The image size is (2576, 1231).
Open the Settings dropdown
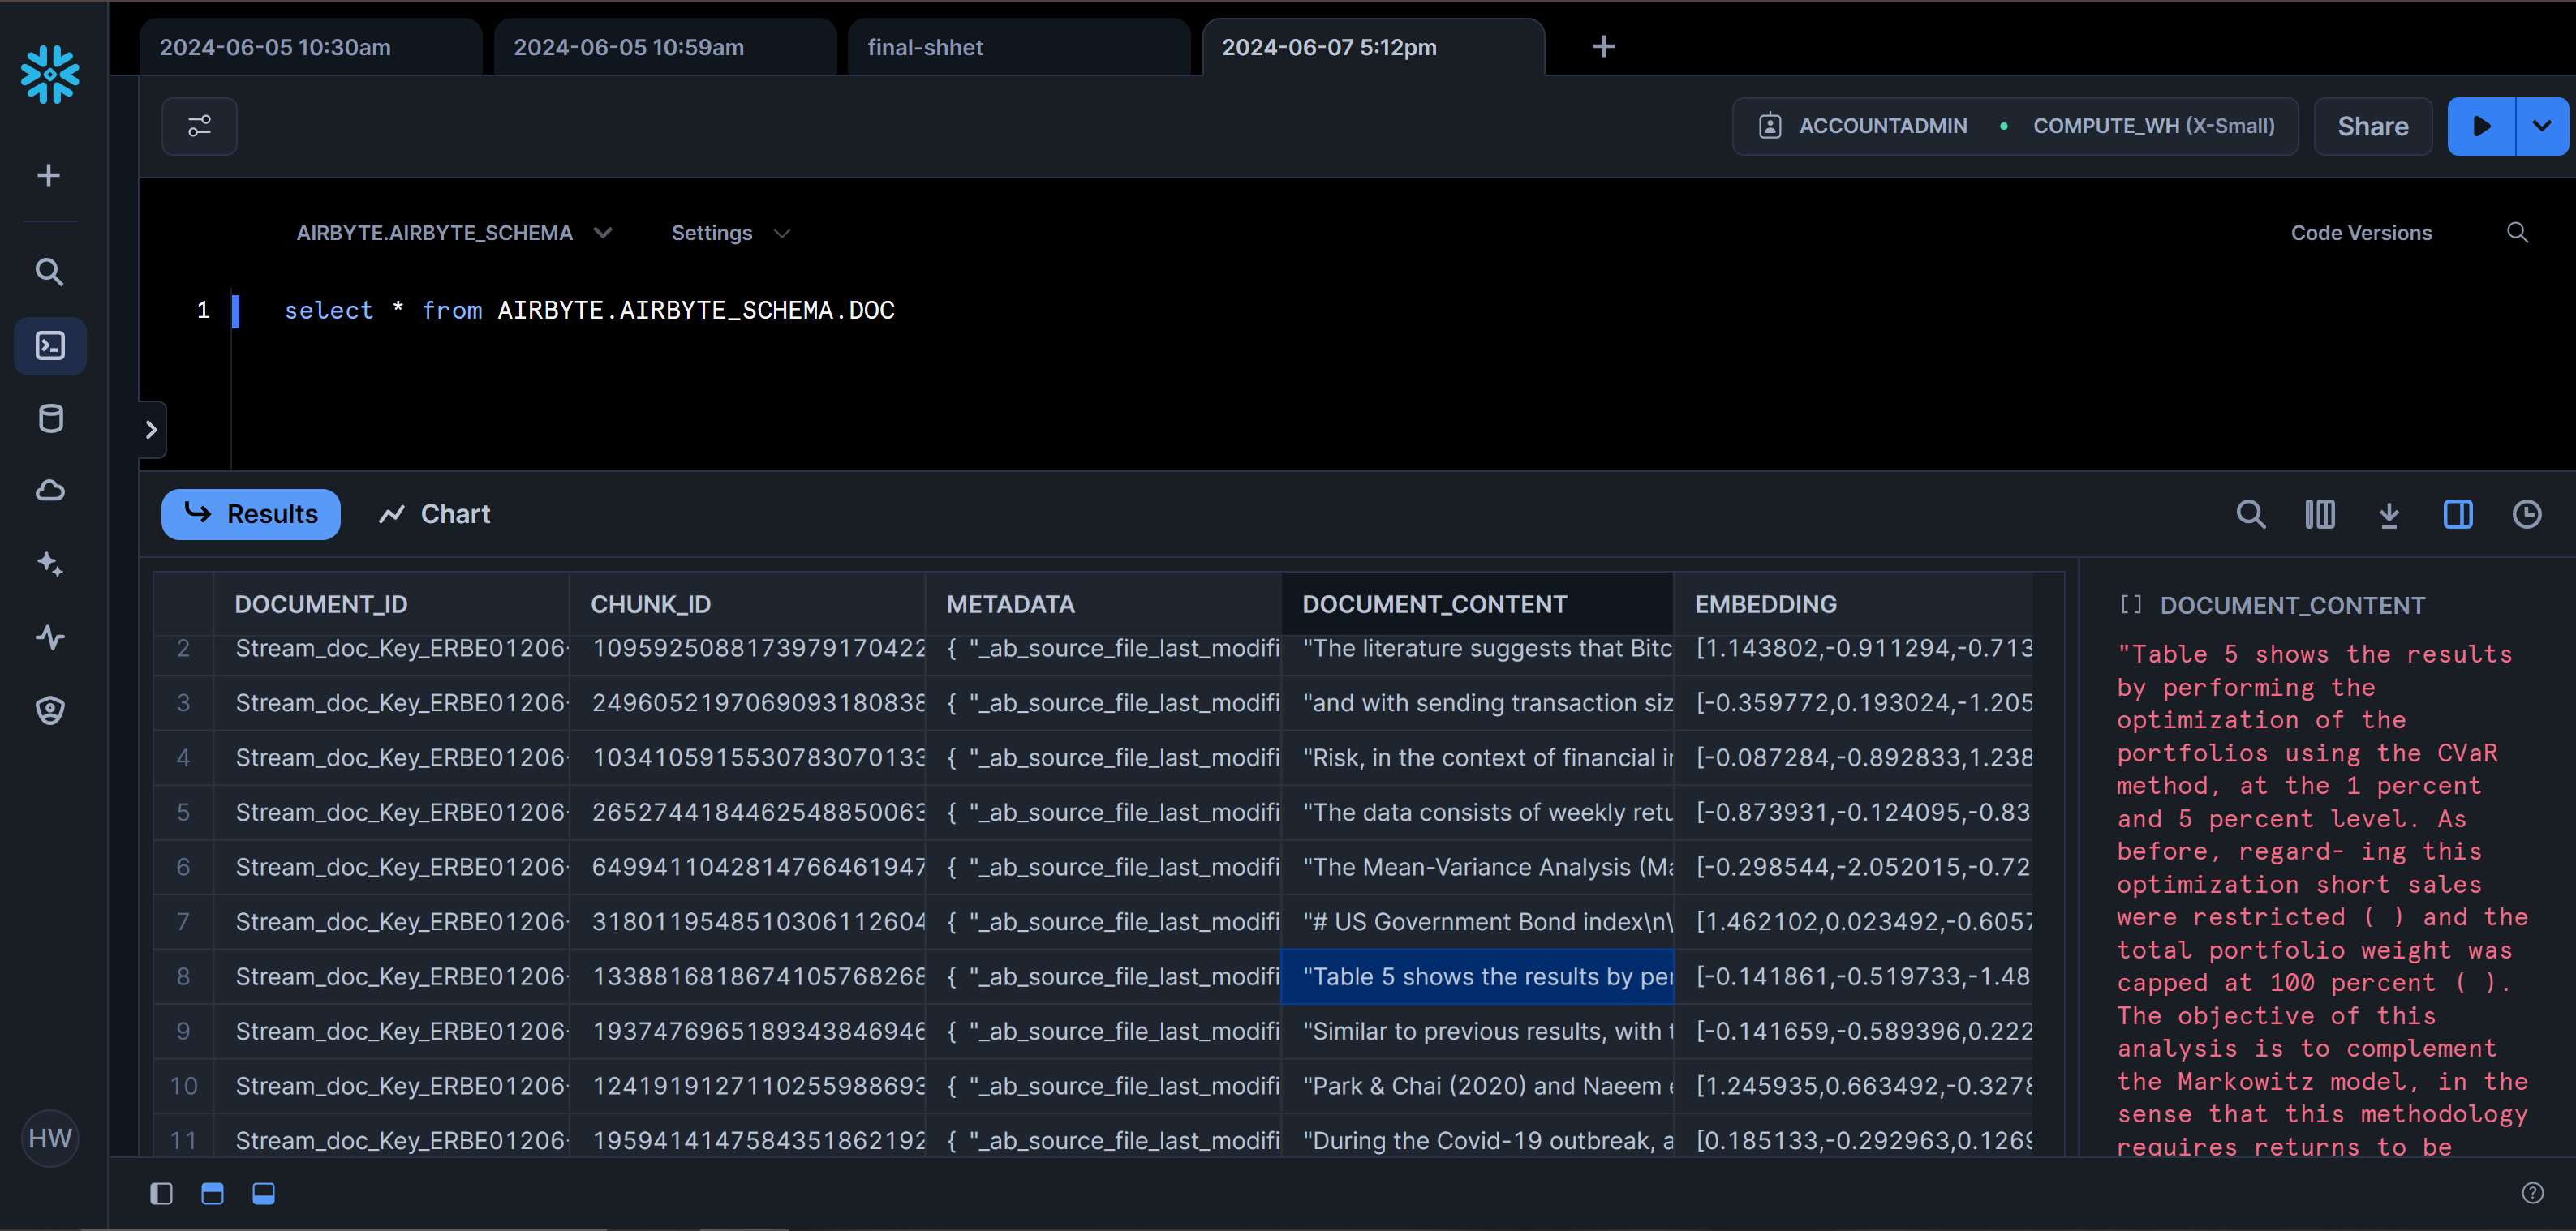pos(730,233)
